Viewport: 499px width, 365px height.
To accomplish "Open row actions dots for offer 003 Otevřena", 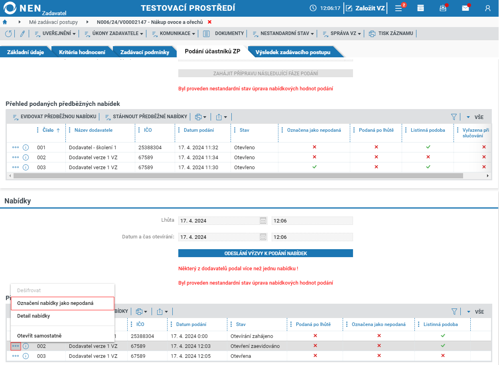I will [16, 356].
